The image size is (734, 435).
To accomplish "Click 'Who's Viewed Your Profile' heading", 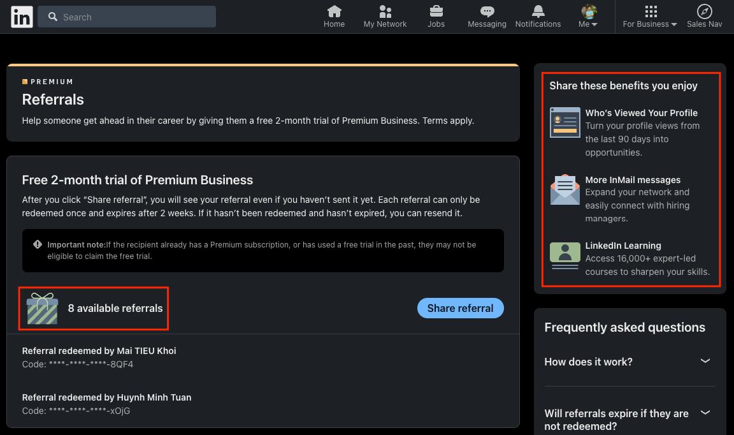I will click(x=642, y=112).
